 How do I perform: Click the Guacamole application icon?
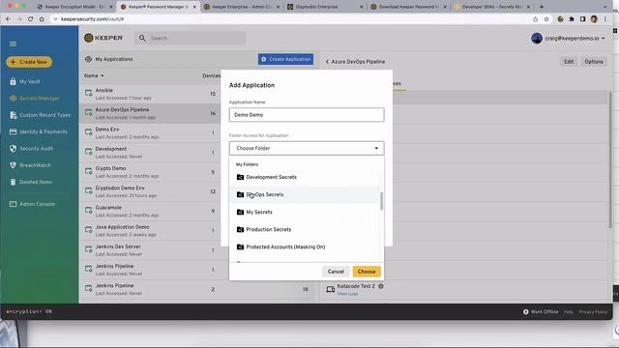(x=88, y=211)
